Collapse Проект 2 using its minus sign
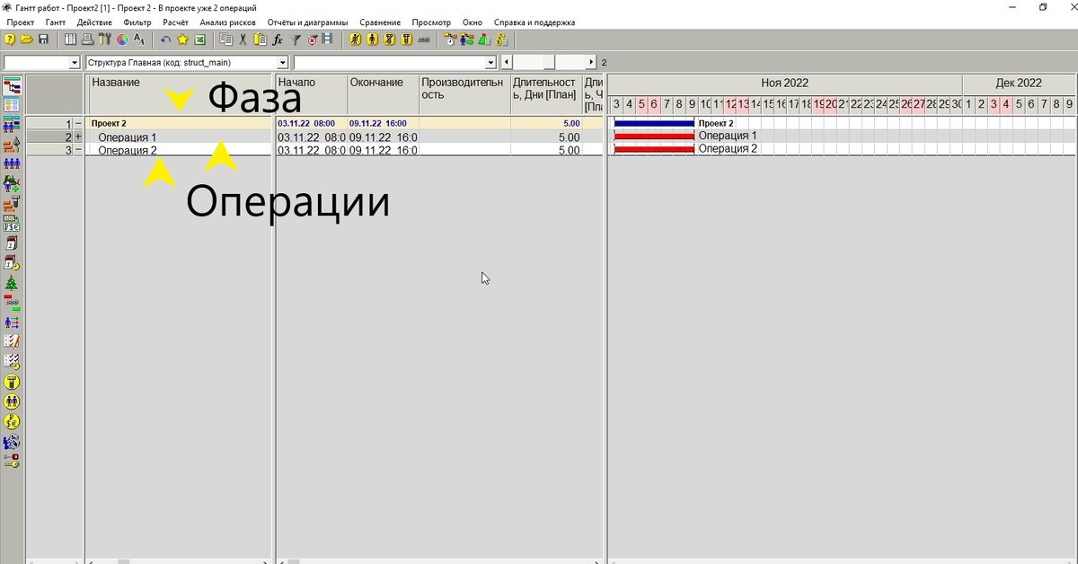The width and height of the screenshot is (1078, 564). click(x=78, y=123)
